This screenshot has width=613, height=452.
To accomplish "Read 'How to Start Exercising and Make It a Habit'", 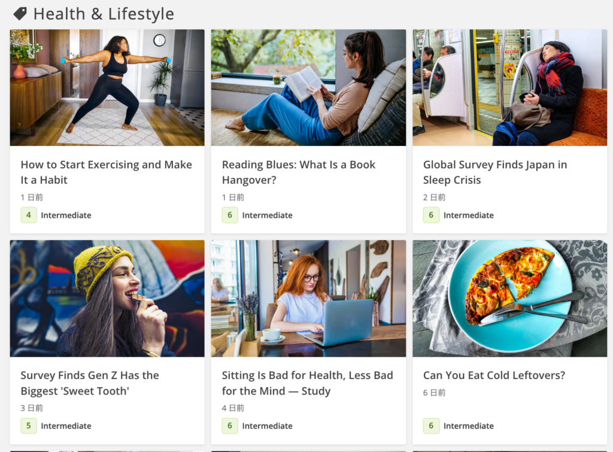I will click(x=106, y=172).
